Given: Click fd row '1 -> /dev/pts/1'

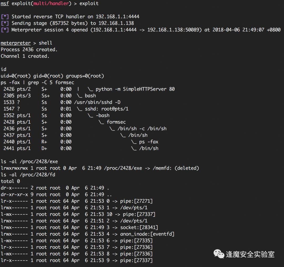Looking at the screenshot, I should click(74, 208).
